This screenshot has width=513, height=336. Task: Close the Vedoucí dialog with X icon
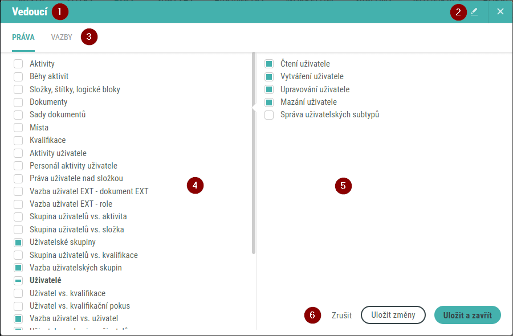tap(500, 11)
